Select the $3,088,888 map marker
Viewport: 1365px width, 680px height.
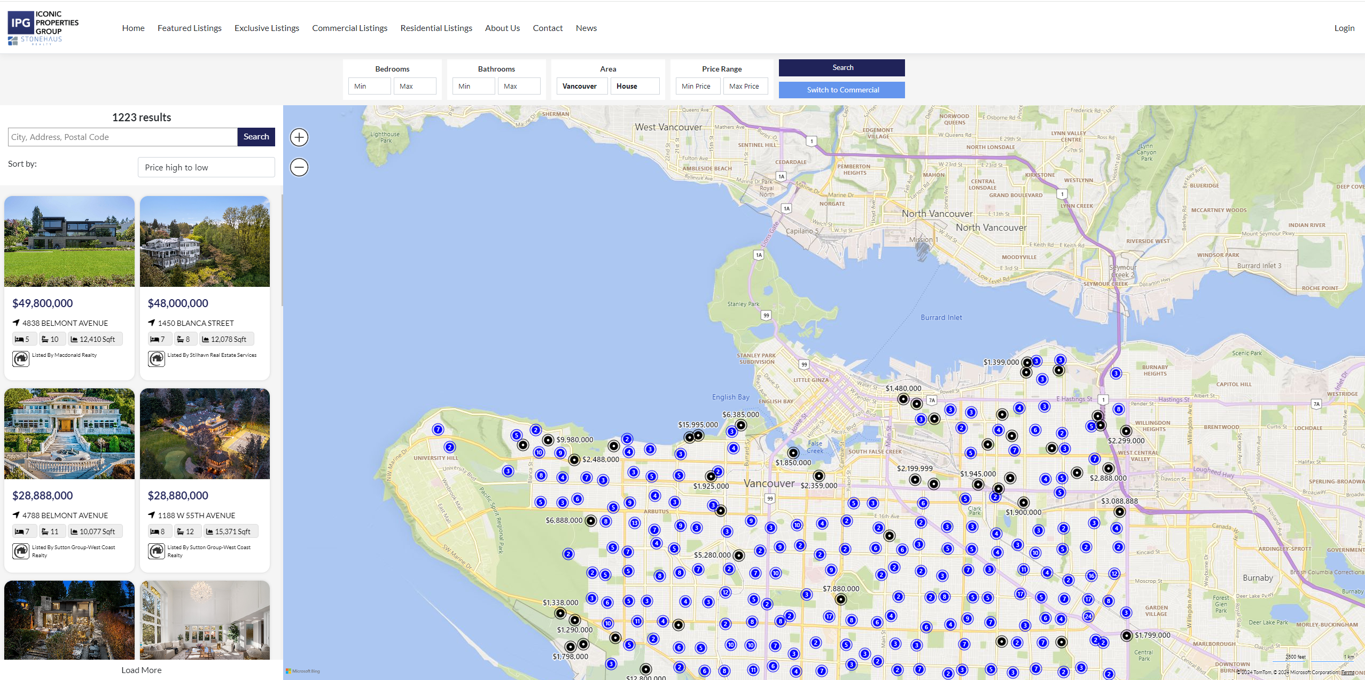click(x=1120, y=512)
